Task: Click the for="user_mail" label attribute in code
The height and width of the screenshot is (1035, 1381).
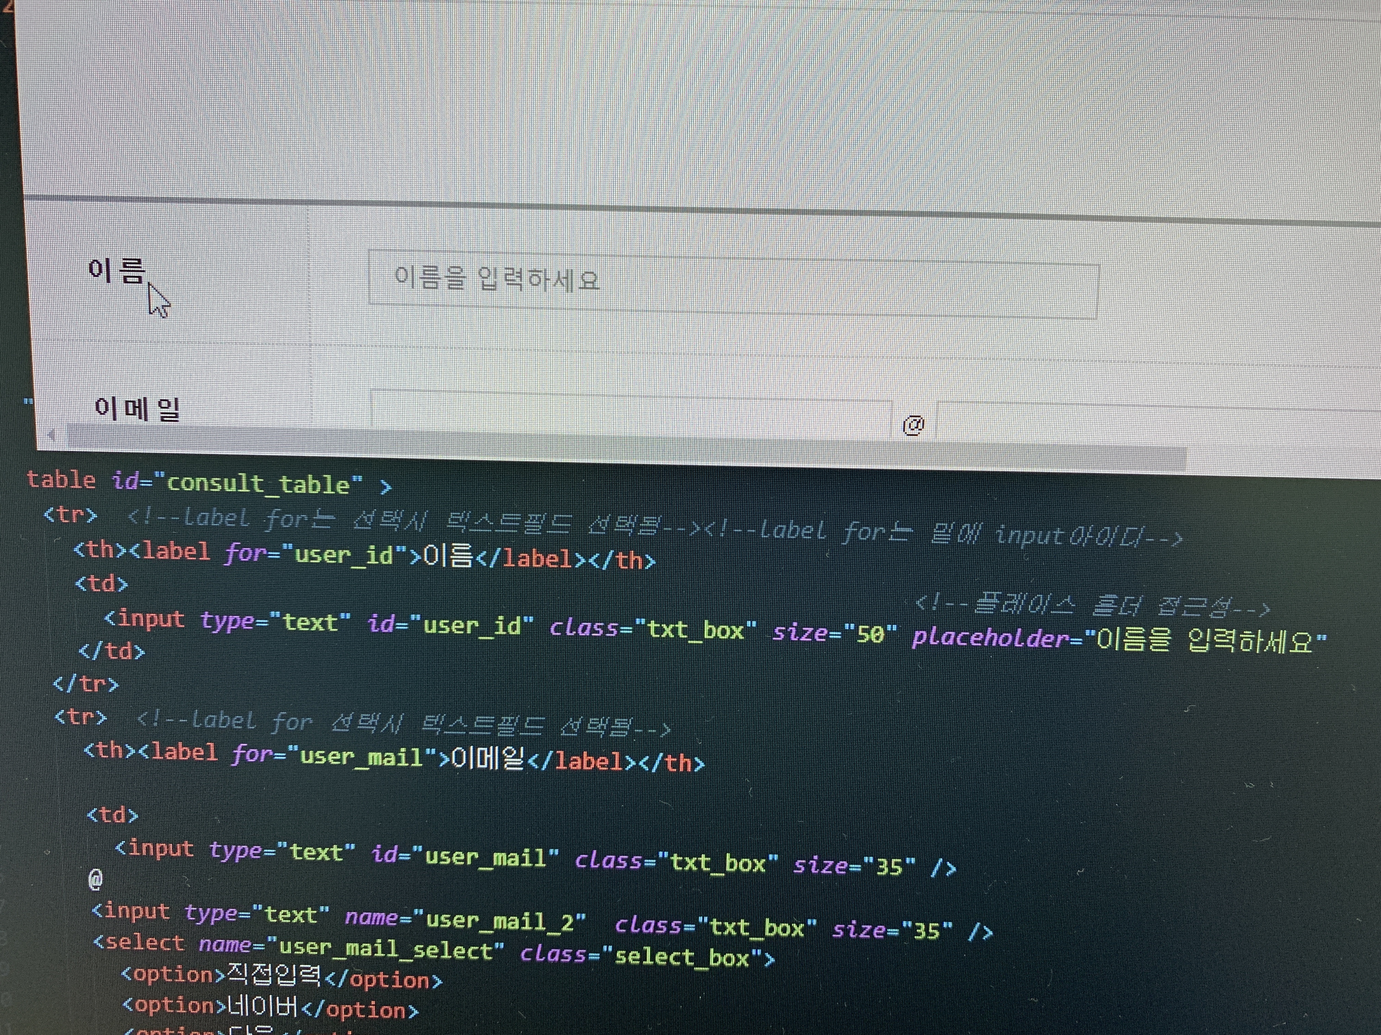Action: point(335,756)
